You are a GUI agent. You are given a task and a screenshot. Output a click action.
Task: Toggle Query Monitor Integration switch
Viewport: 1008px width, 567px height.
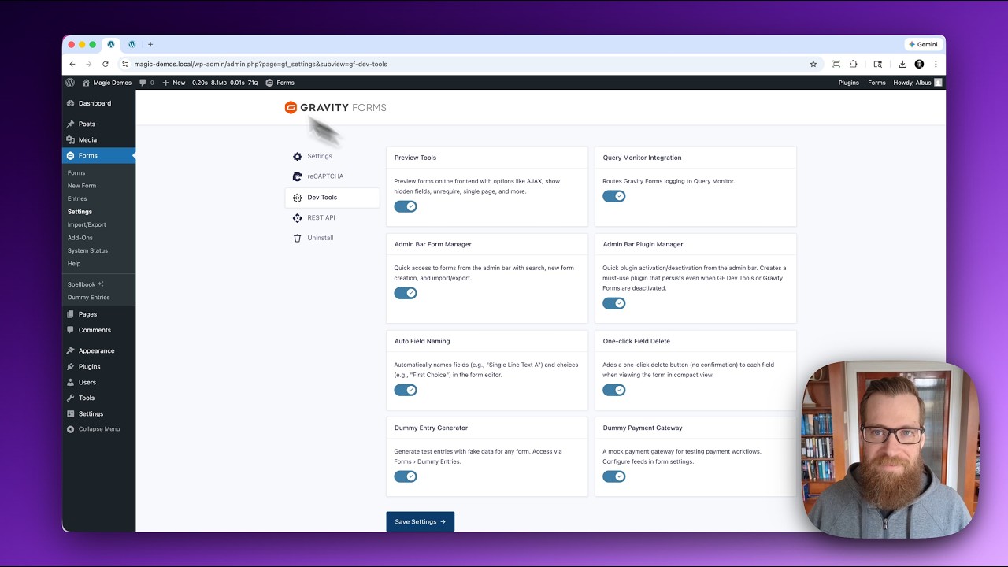[x=614, y=196]
